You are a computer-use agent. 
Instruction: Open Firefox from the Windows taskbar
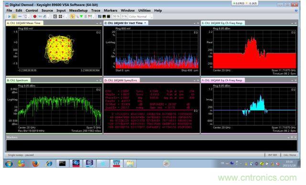point(35,164)
